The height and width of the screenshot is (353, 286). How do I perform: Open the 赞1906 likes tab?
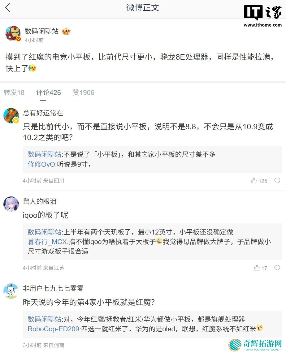(x=84, y=93)
